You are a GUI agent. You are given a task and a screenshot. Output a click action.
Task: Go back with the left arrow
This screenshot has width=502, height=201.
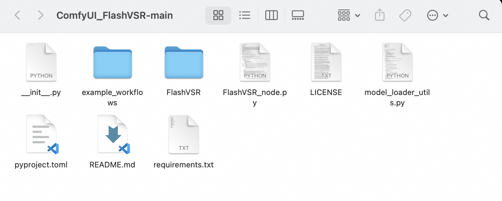coord(17,15)
